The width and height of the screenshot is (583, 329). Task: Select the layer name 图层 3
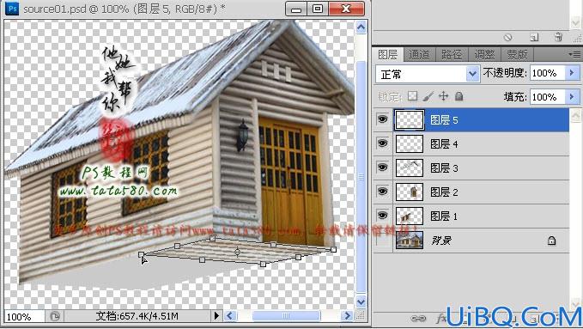444,168
